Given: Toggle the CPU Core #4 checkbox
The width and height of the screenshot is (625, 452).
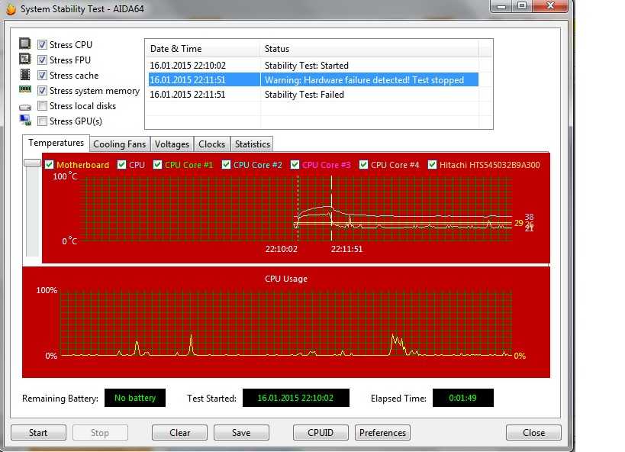Looking at the screenshot, I should click(363, 164).
